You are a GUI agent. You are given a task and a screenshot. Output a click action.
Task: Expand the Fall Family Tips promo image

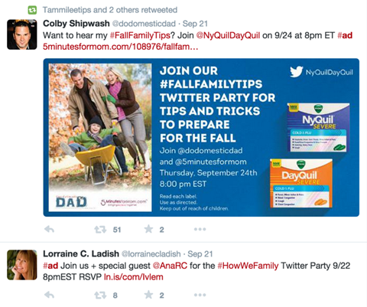[201, 138]
